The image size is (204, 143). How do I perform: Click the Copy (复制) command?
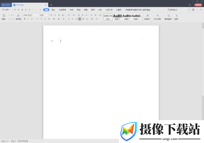[x=11, y=19]
